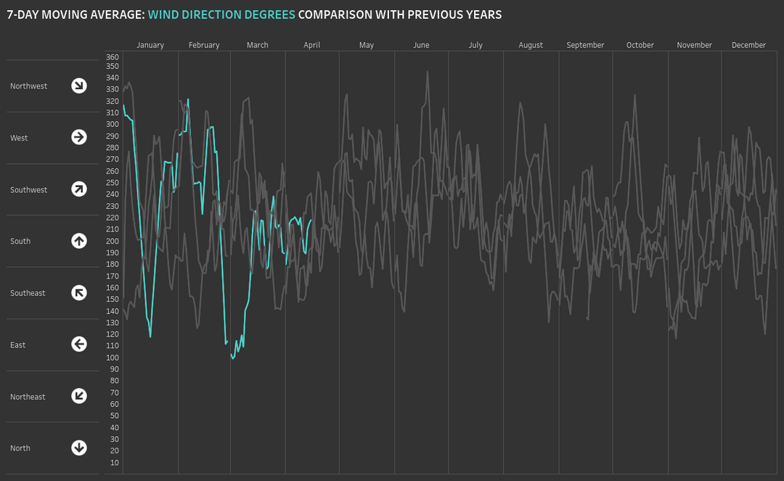The width and height of the screenshot is (784, 481).
Task: Click the Southwest diagonal arrow icon
Action: [79, 189]
